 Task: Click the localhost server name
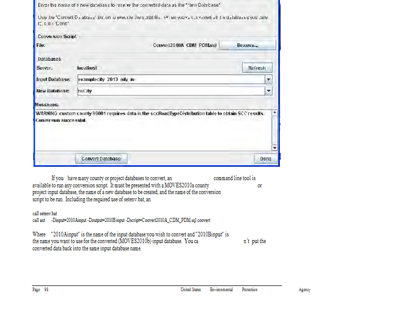click(87, 68)
